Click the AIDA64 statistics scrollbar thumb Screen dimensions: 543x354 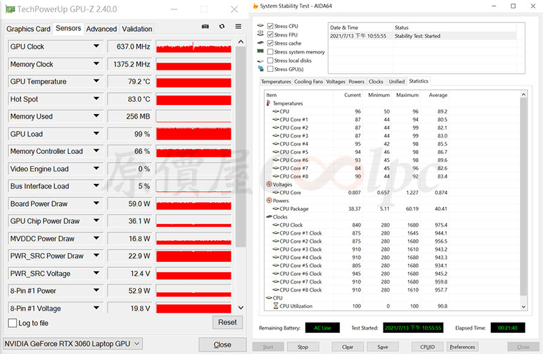click(x=523, y=197)
